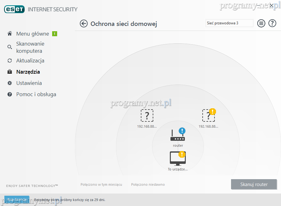Screen dimensions: 281x206
Task: Open the Aktualizacja section
Action: click(x=30, y=61)
